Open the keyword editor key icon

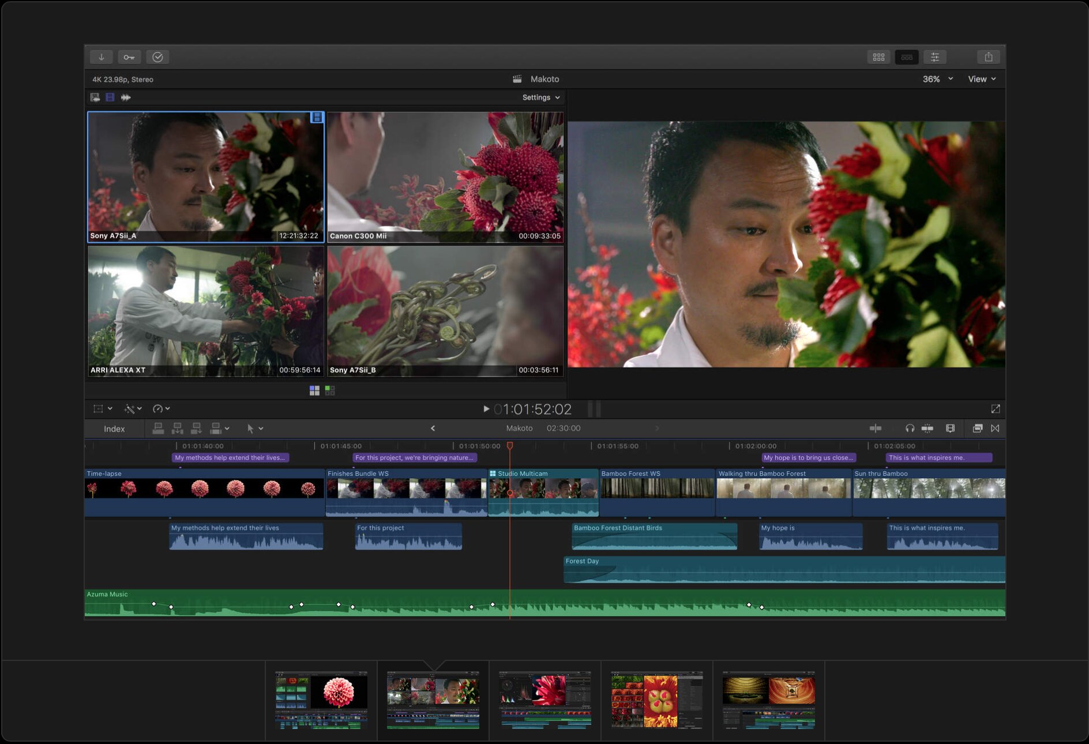[129, 57]
